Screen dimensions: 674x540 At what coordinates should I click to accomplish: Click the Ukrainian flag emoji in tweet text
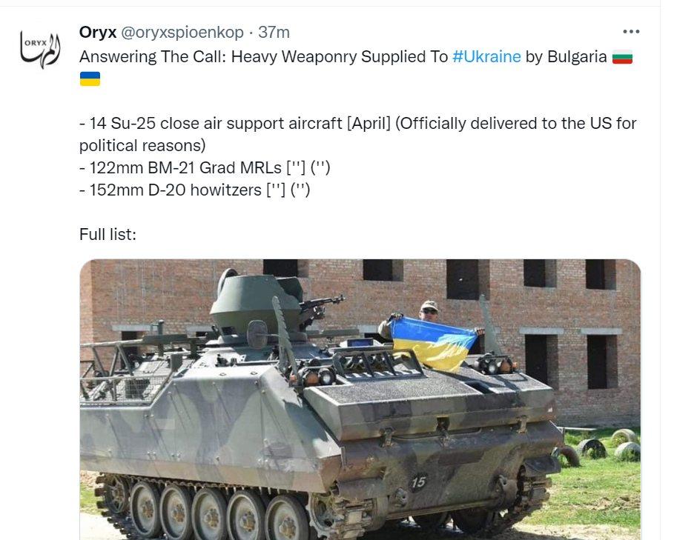[90, 79]
